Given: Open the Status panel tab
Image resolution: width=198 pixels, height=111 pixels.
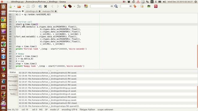Looking at the screenshot, I should 13,72.
